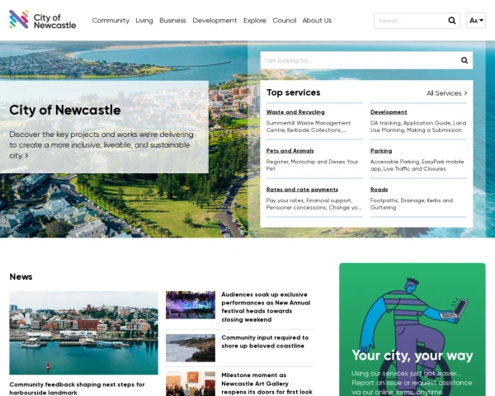Click the header search magnifier icon

coord(451,21)
